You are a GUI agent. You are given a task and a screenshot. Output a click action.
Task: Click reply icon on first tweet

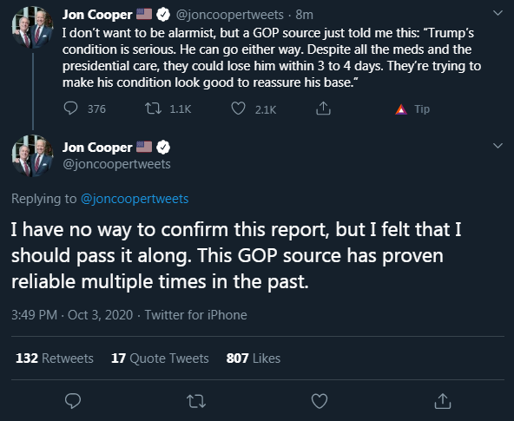click(x=70, y=109)
